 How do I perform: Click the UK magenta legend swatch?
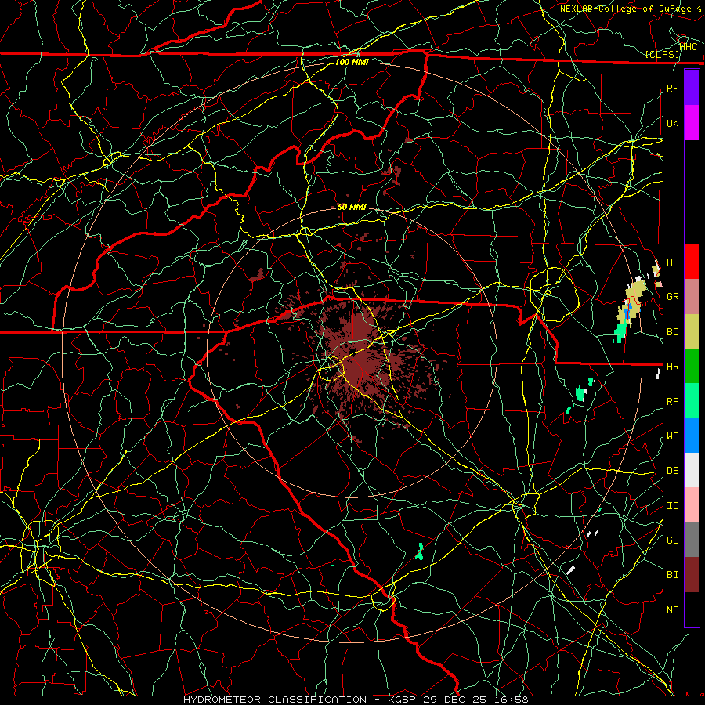(692, 123)
